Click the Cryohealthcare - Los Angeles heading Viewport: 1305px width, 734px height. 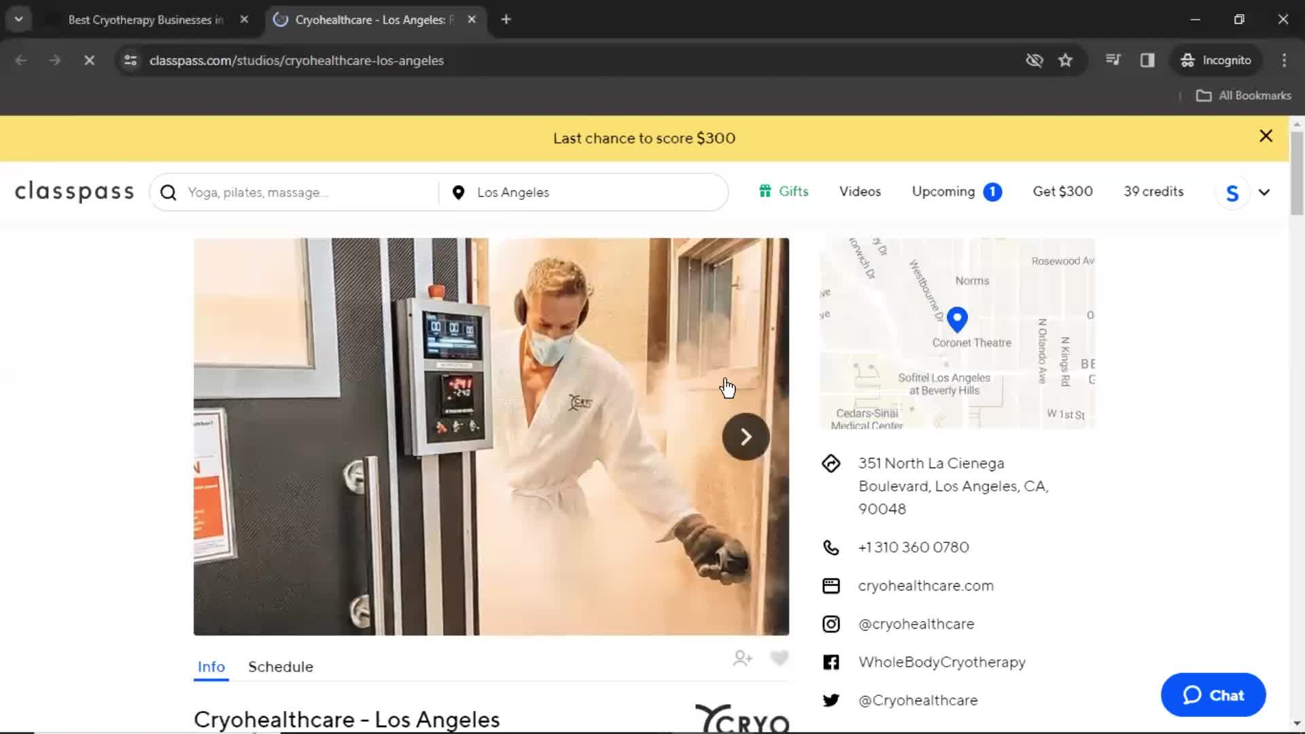point(347,720)
